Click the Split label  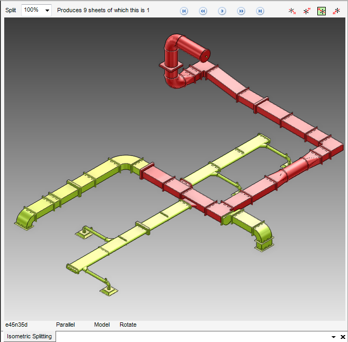tap(11, 10)
